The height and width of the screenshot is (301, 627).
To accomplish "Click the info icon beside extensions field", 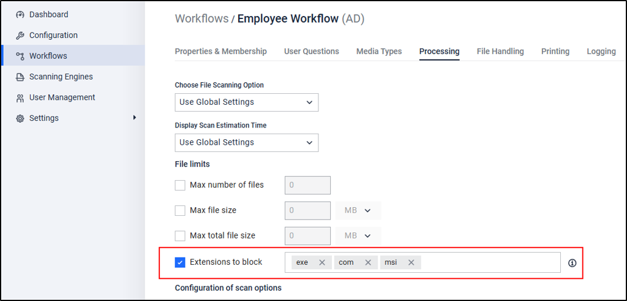I will point(573,263).
